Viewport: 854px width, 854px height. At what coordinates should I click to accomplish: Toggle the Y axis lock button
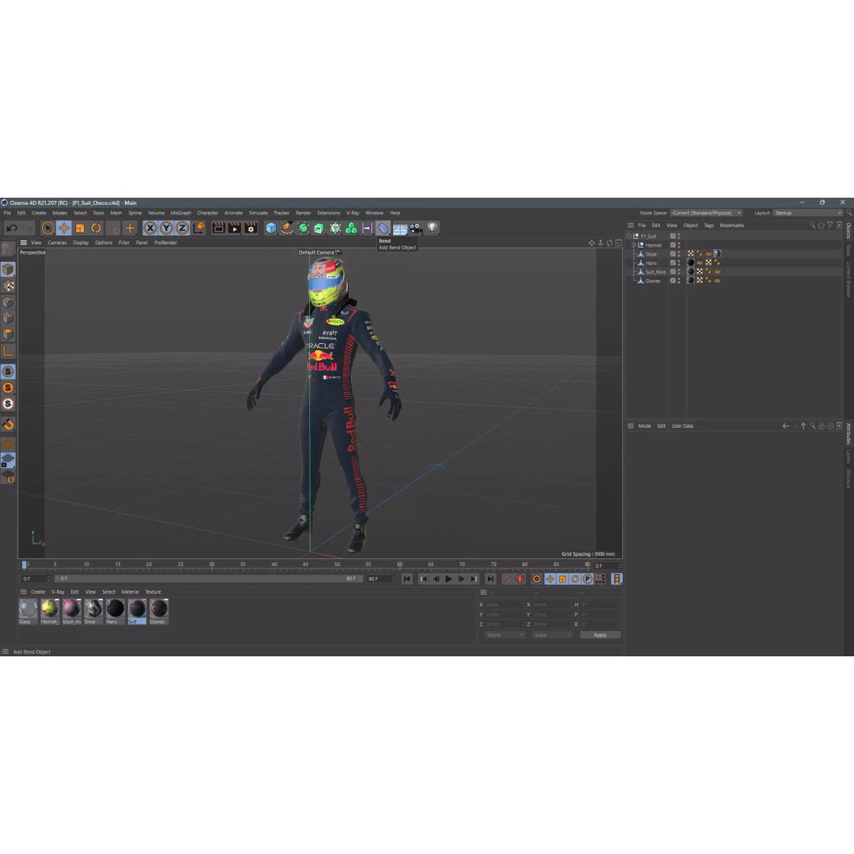pos(165,228)
